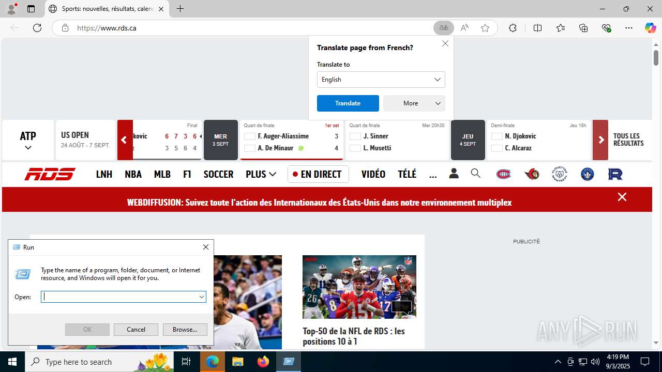The width and height of the screenshot is (662, 372).
Task: Open SOCCER menu item
Action: point(218,174)
